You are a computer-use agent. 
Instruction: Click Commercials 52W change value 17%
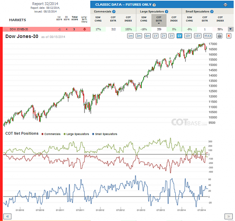pyautogui.click(x=98, y=29)
